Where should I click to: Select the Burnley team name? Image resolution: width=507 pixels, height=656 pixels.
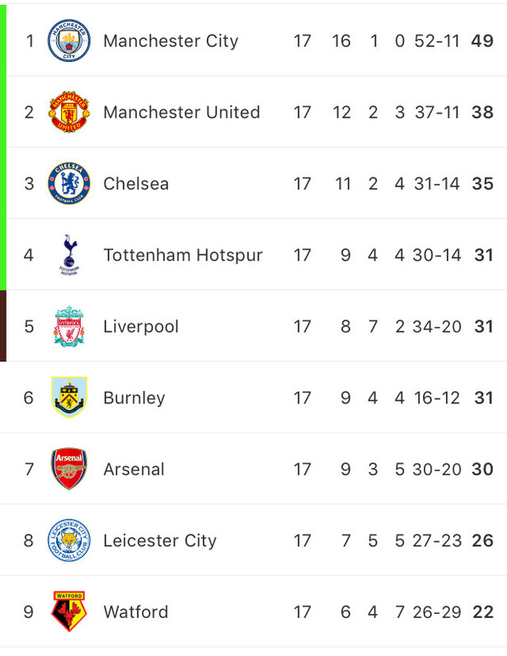[x=134, y=398]
